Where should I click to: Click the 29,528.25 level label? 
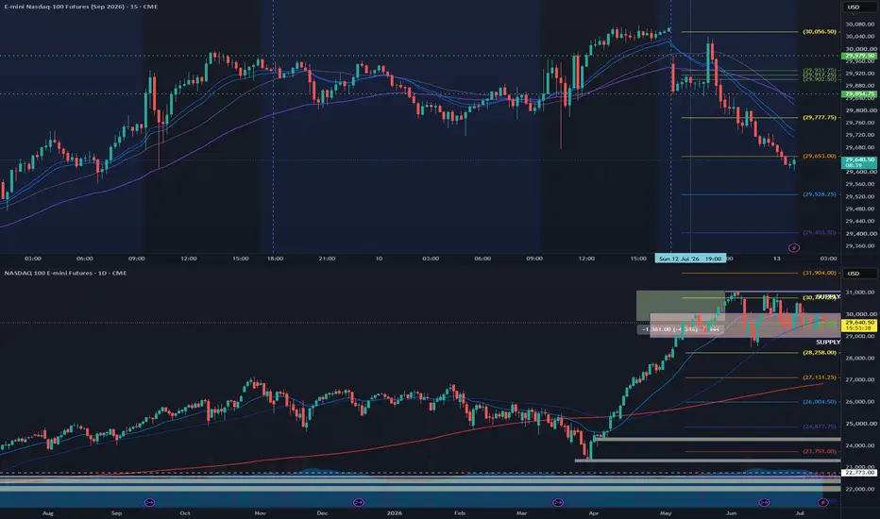point(820,194)
